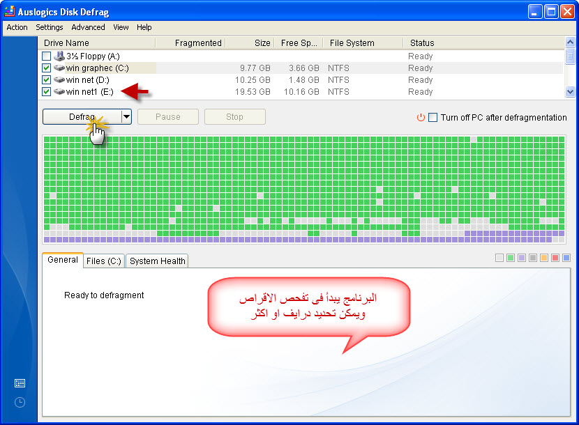Sort by the Size column header
This screenshot has width=579, height=425.
pos(250,42)
